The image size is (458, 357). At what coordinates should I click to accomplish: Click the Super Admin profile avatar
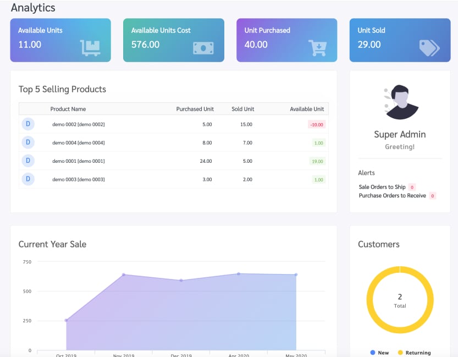click(401, 102)
